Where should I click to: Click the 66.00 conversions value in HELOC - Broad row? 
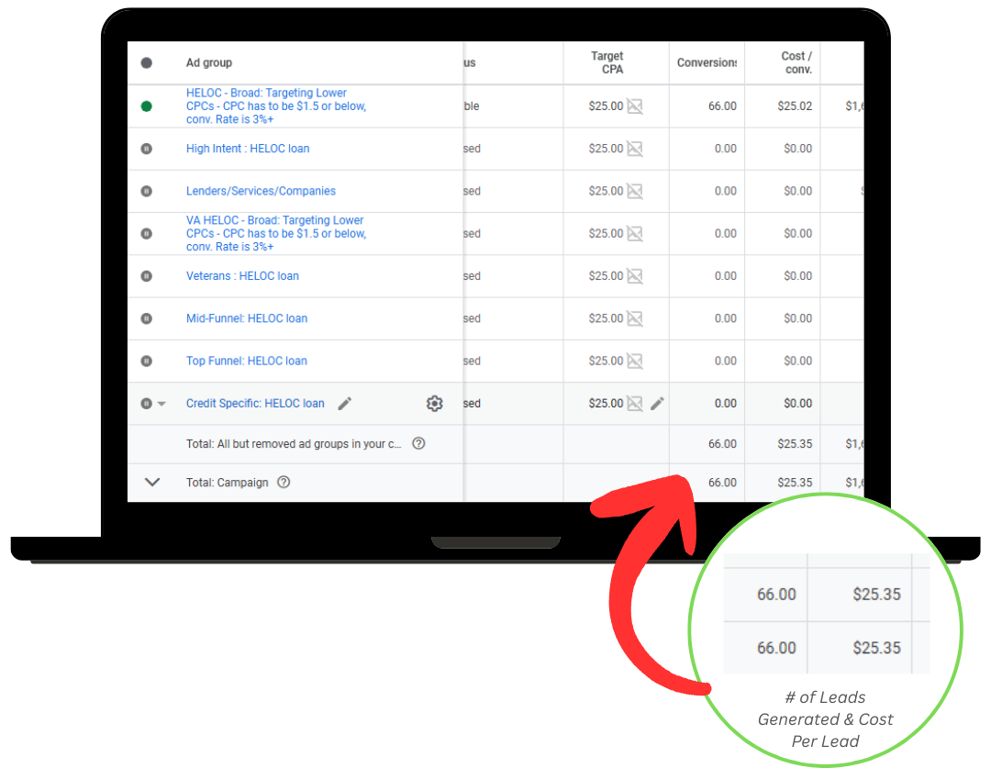[722, 106]
